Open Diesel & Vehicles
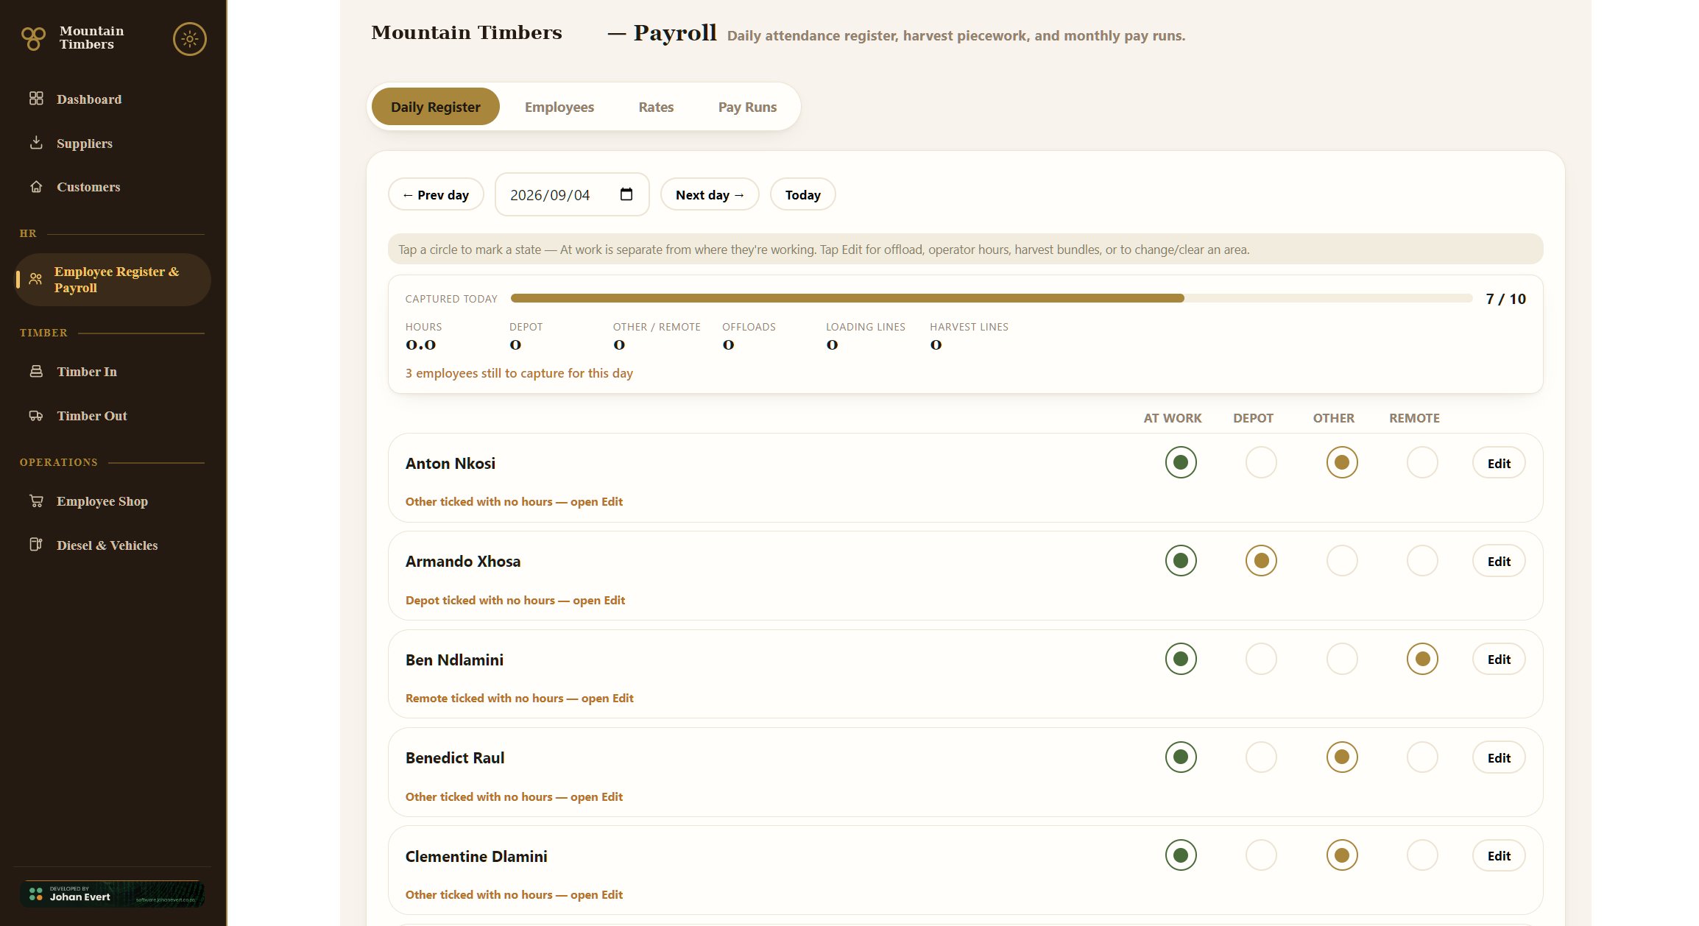 112,545
